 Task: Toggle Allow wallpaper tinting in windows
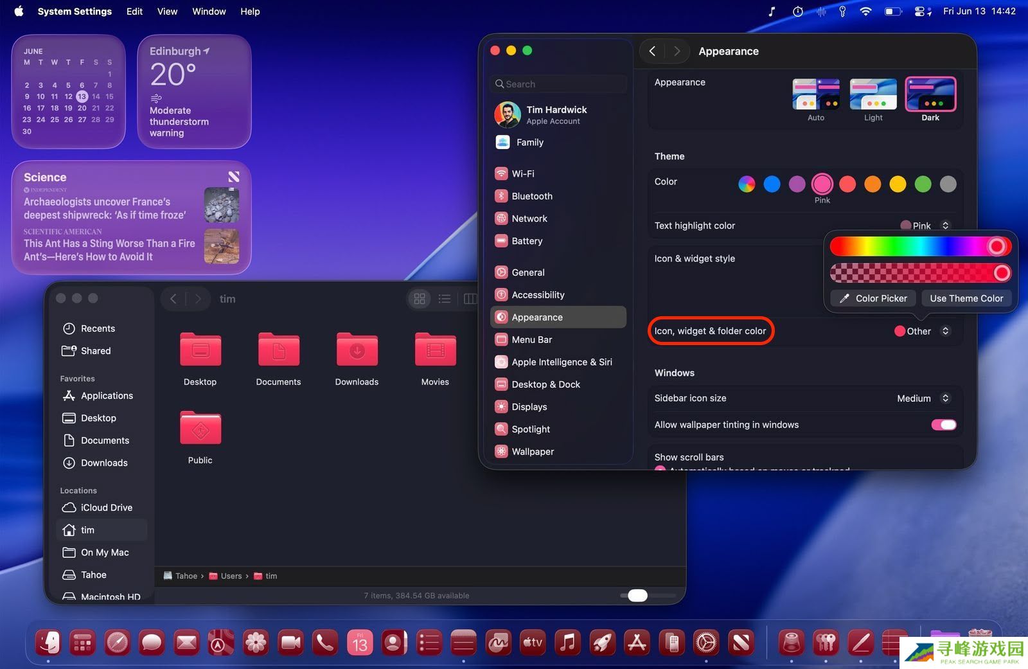pos(943,425)
